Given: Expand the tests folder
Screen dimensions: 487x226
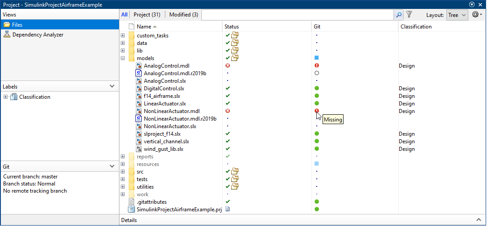Looking at the screenshot, I should coord(123,179).
